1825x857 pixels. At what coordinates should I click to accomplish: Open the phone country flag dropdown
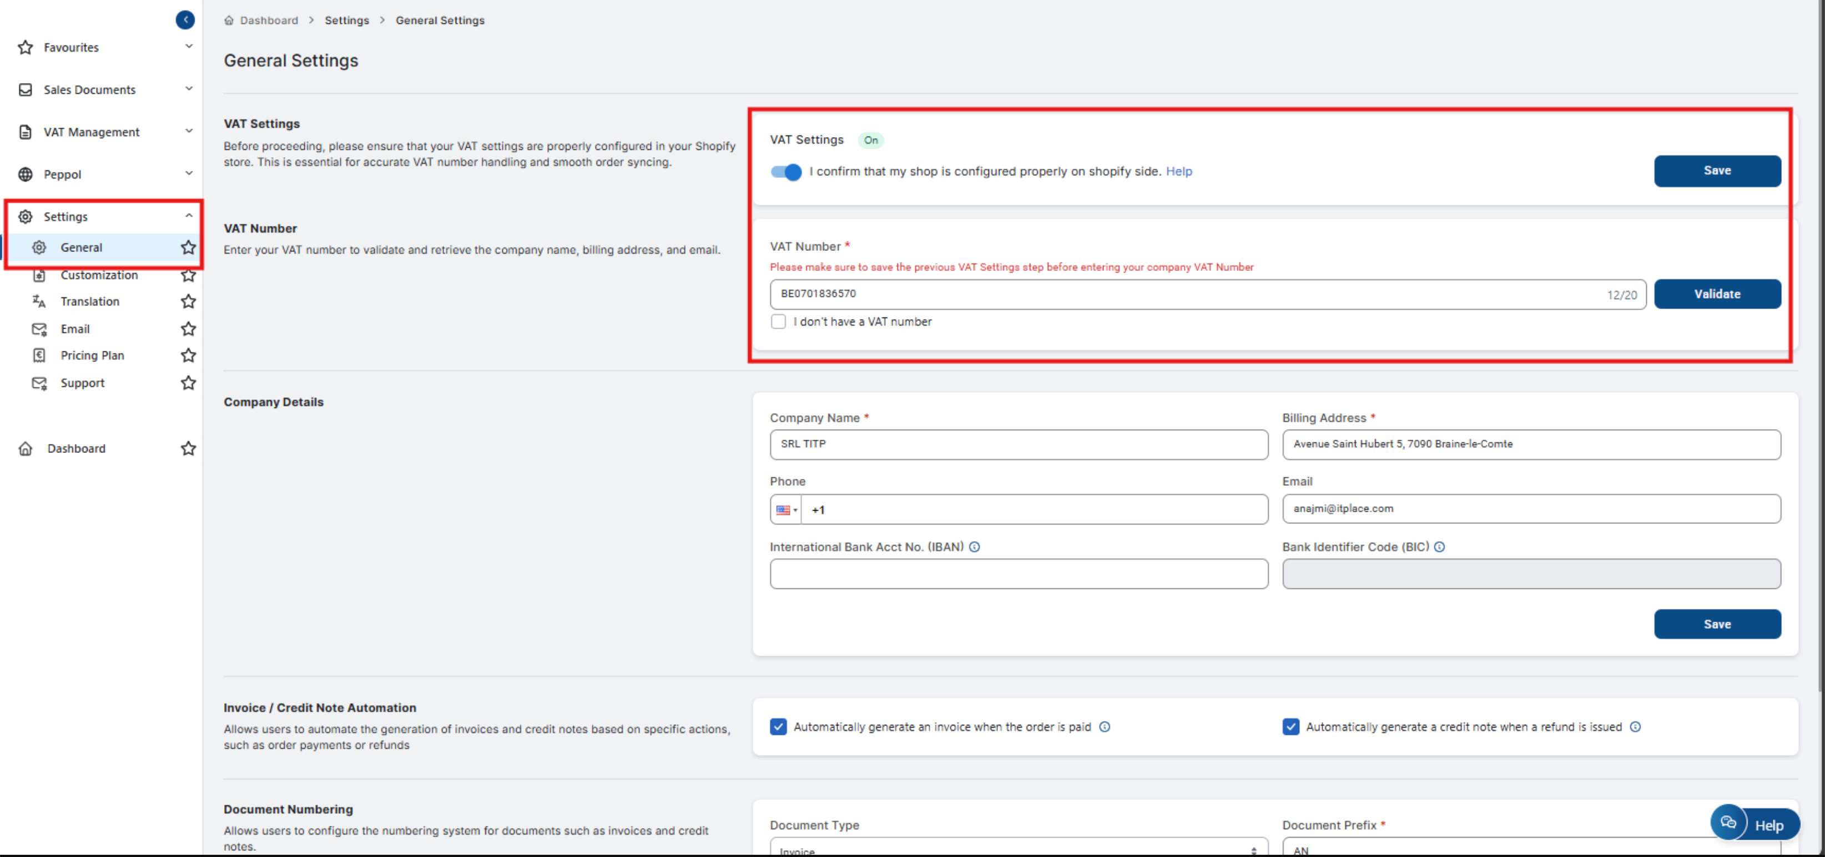coord(786,510)
